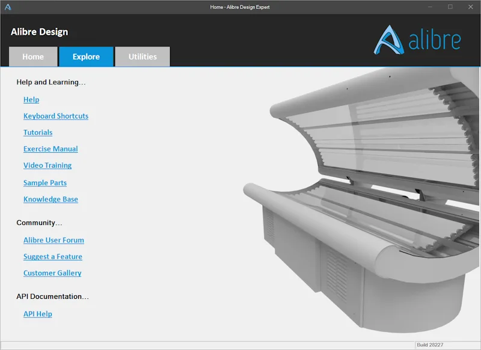Click the Suggest a Feature link
Viewport: 481px width, 350px height.
(53, 256)
